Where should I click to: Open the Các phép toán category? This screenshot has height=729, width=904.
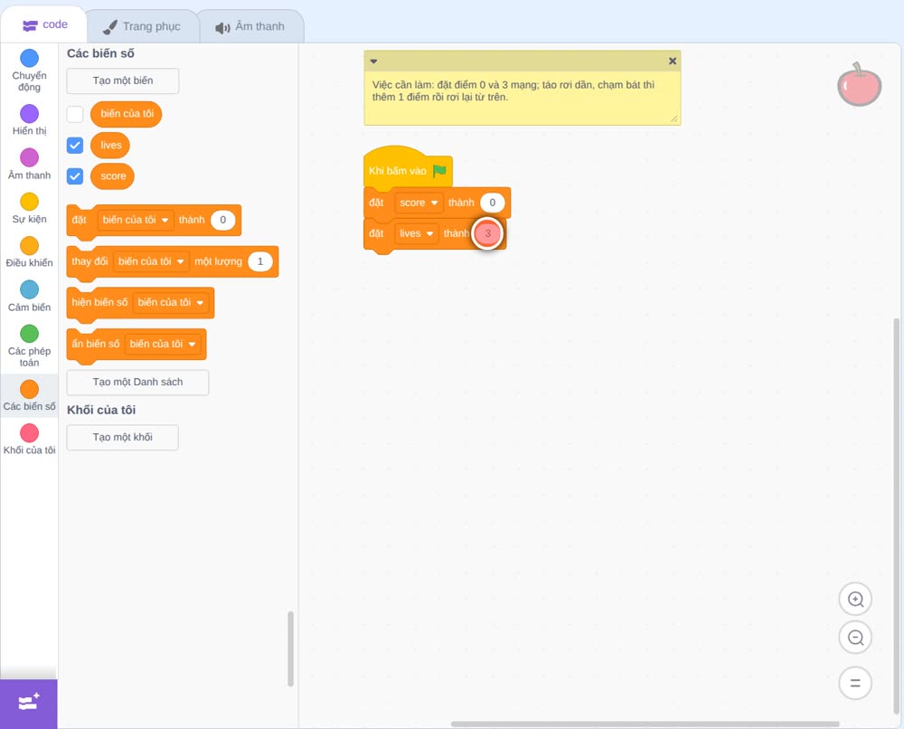click(x=30, y=346)
